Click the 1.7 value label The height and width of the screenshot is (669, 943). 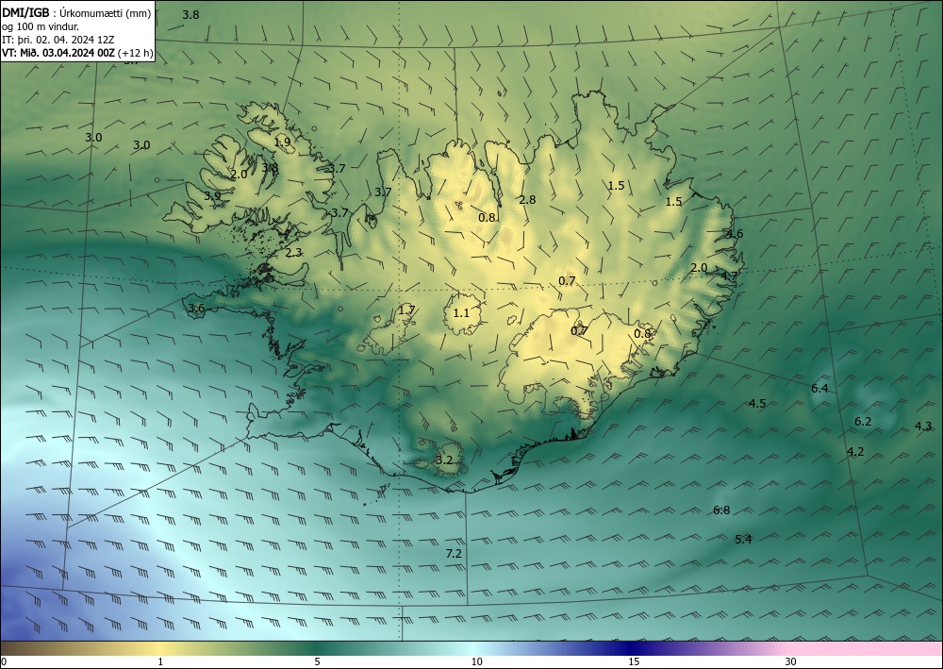(406, 310)
